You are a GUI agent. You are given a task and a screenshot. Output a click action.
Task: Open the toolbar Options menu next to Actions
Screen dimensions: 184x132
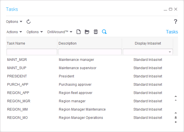[x=35, y=32]
